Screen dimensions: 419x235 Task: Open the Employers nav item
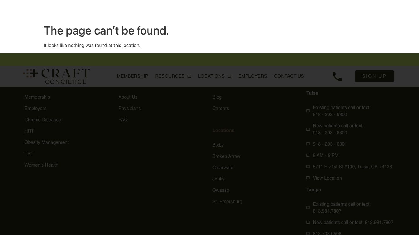(253, 76)
